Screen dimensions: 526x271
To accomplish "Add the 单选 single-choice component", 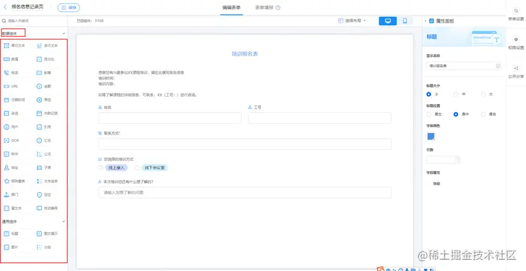I will coord(44,100).
